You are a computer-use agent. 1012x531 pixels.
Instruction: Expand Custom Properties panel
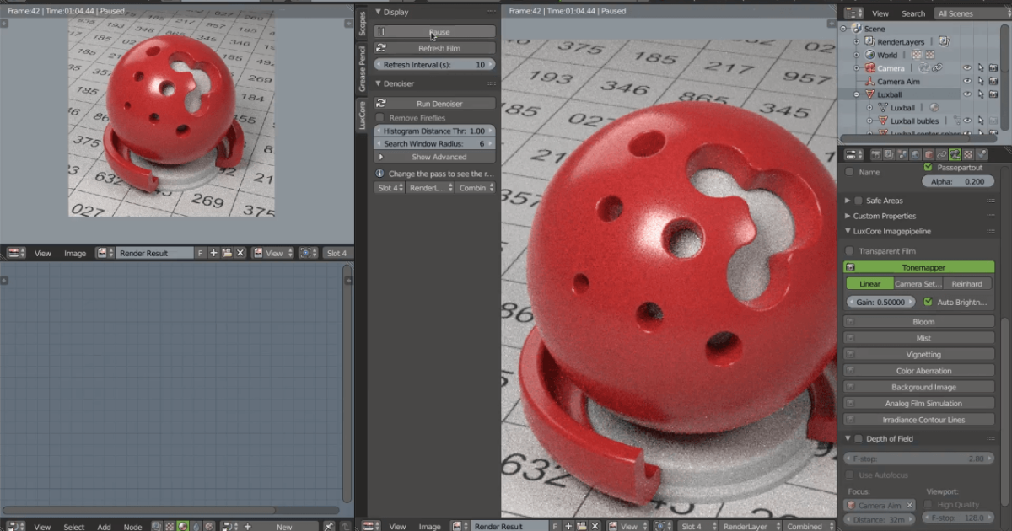pos(848,216)
